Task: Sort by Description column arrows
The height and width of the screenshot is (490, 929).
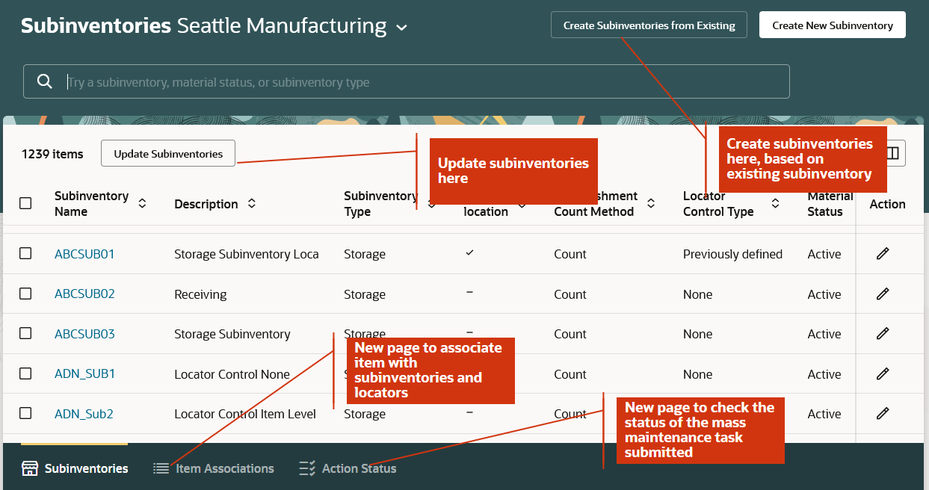Action: (x=252, y=203)
